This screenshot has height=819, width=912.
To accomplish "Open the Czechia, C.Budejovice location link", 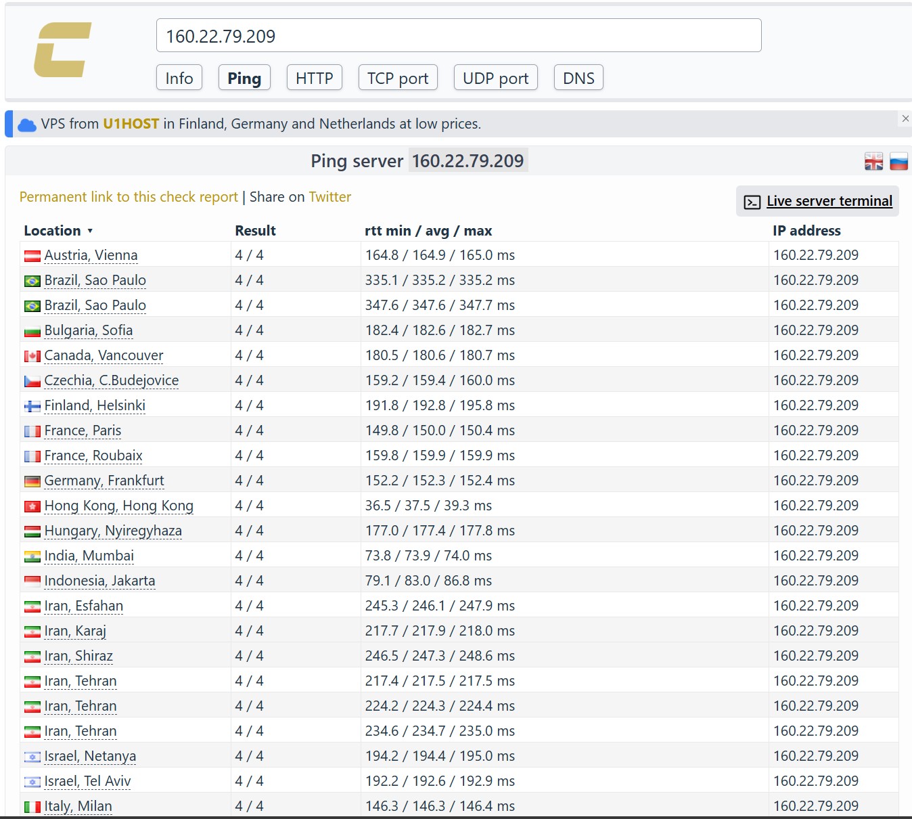I will click(112, 380).
